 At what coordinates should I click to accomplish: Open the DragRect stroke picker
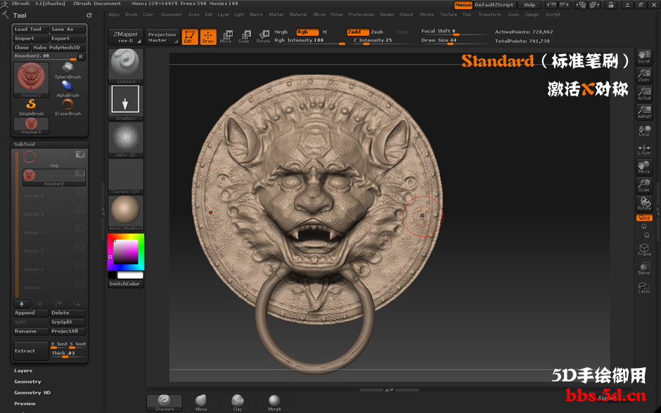click(x=126, y=103)
